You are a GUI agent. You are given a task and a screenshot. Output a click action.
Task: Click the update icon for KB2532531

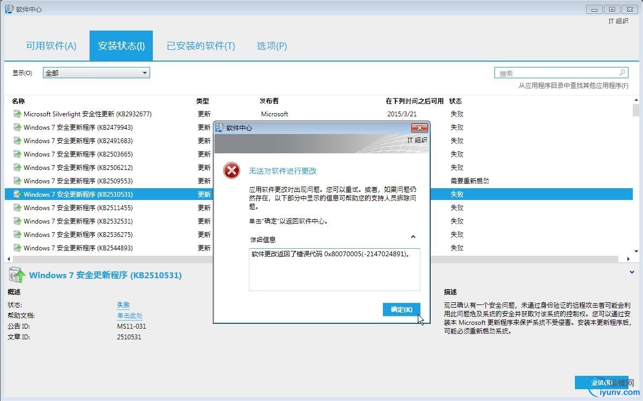(17, 221)
